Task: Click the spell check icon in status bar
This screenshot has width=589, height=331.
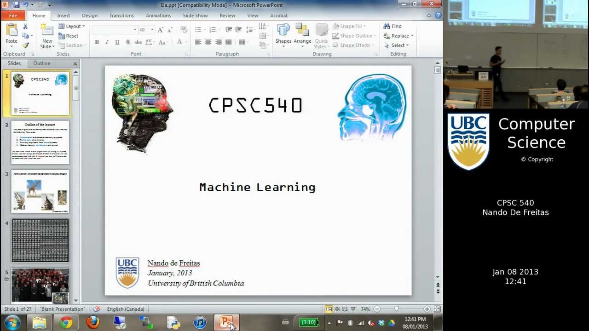Action: (97, 309)
